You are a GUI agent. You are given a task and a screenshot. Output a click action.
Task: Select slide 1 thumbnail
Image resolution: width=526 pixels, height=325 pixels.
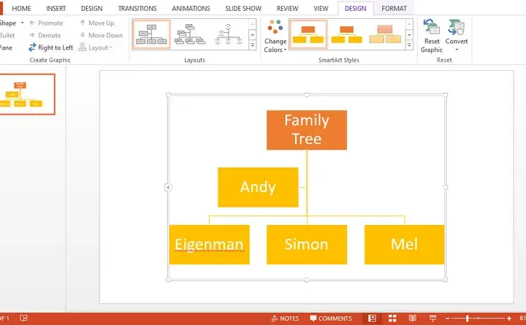tap(27, 94)
